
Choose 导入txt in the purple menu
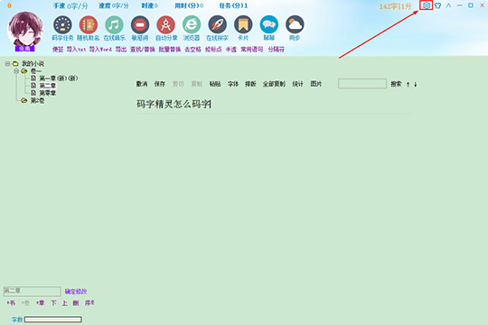point(76,50)
